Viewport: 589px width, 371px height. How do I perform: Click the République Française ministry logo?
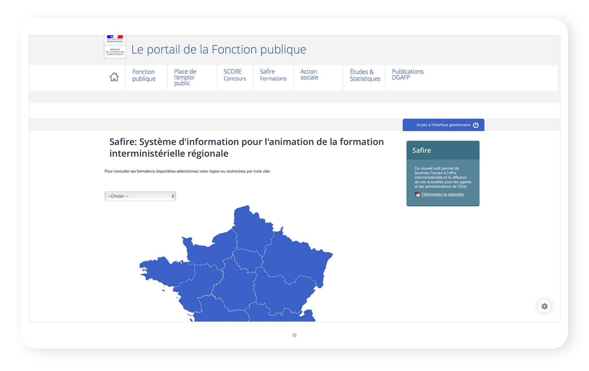[x=115, y=47]
